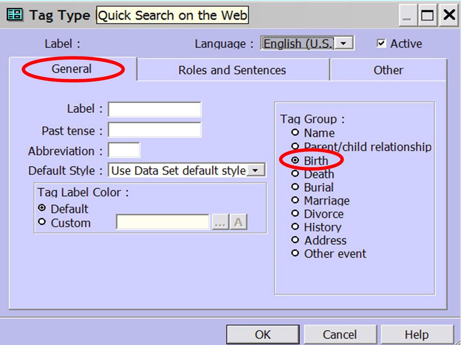Viewport: 461px width, 345px height.
Task: Toggle the Active checkbox
Action: (381, 44)
